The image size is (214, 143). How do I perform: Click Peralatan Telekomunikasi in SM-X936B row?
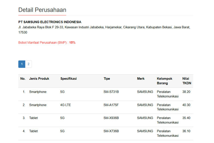(x=168, y=120)
